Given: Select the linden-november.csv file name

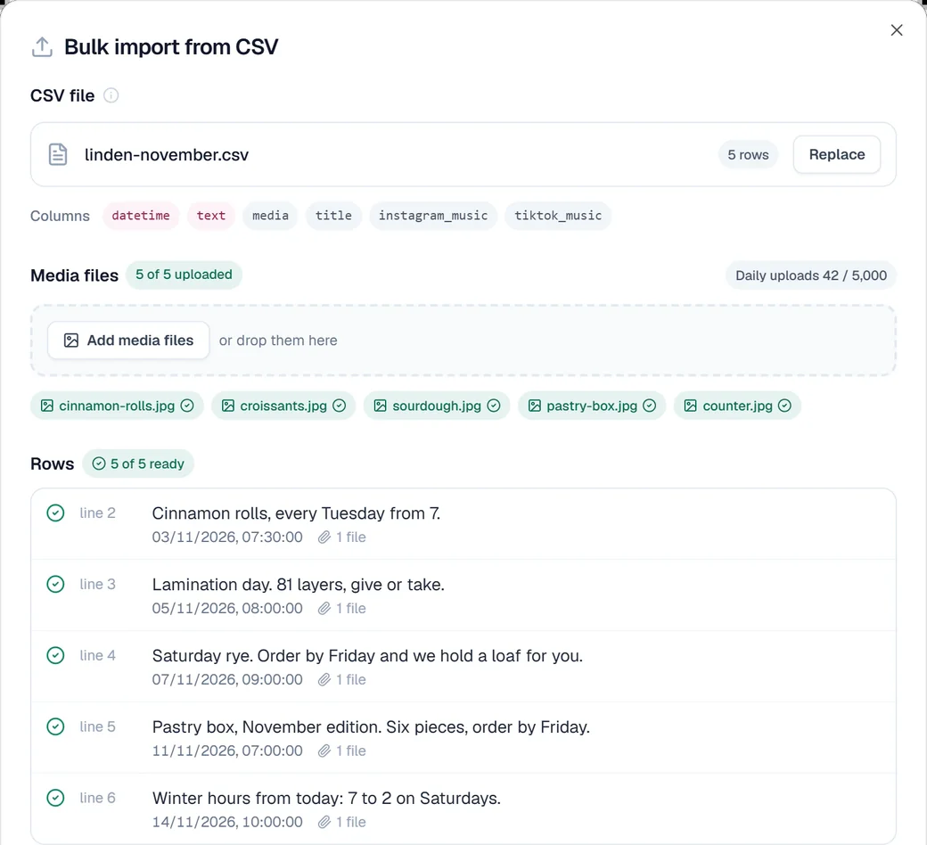Looking at the screenshot, I should pos(167,155).
